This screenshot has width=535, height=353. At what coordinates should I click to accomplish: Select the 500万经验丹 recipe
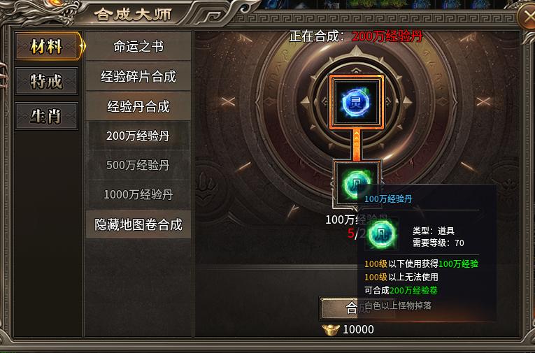138,165
